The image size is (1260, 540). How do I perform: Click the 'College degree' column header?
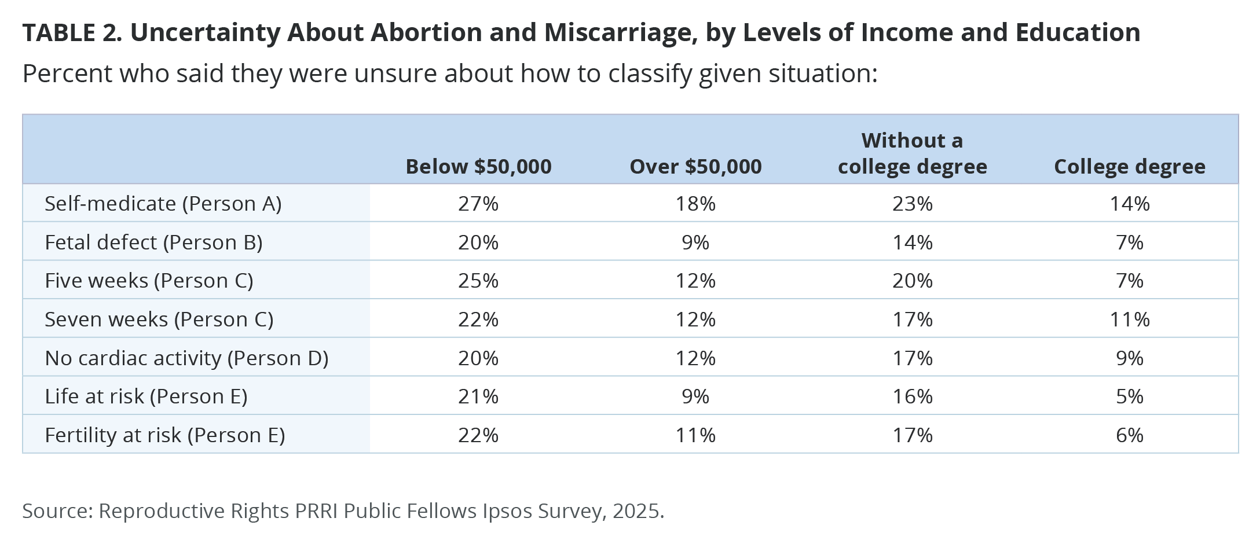1129,167
